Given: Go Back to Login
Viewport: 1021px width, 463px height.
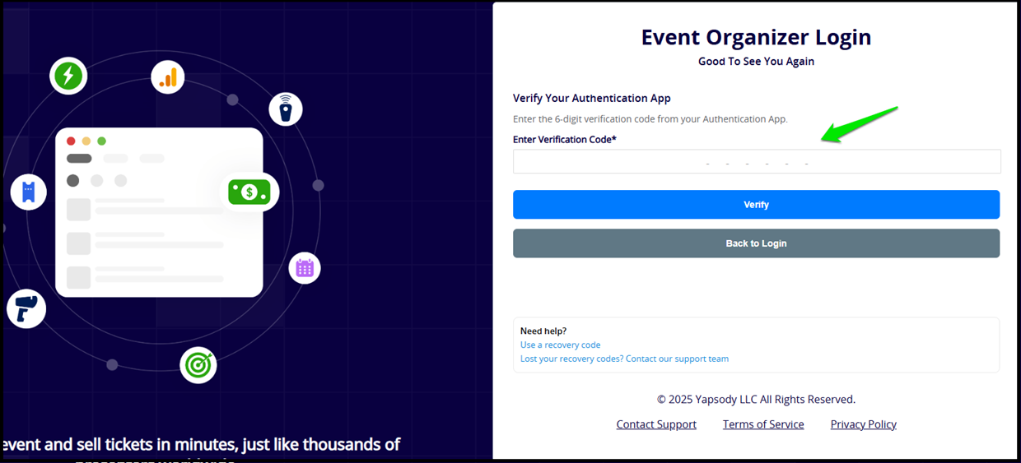Looking at the screenshot, I should pos(756,243).
